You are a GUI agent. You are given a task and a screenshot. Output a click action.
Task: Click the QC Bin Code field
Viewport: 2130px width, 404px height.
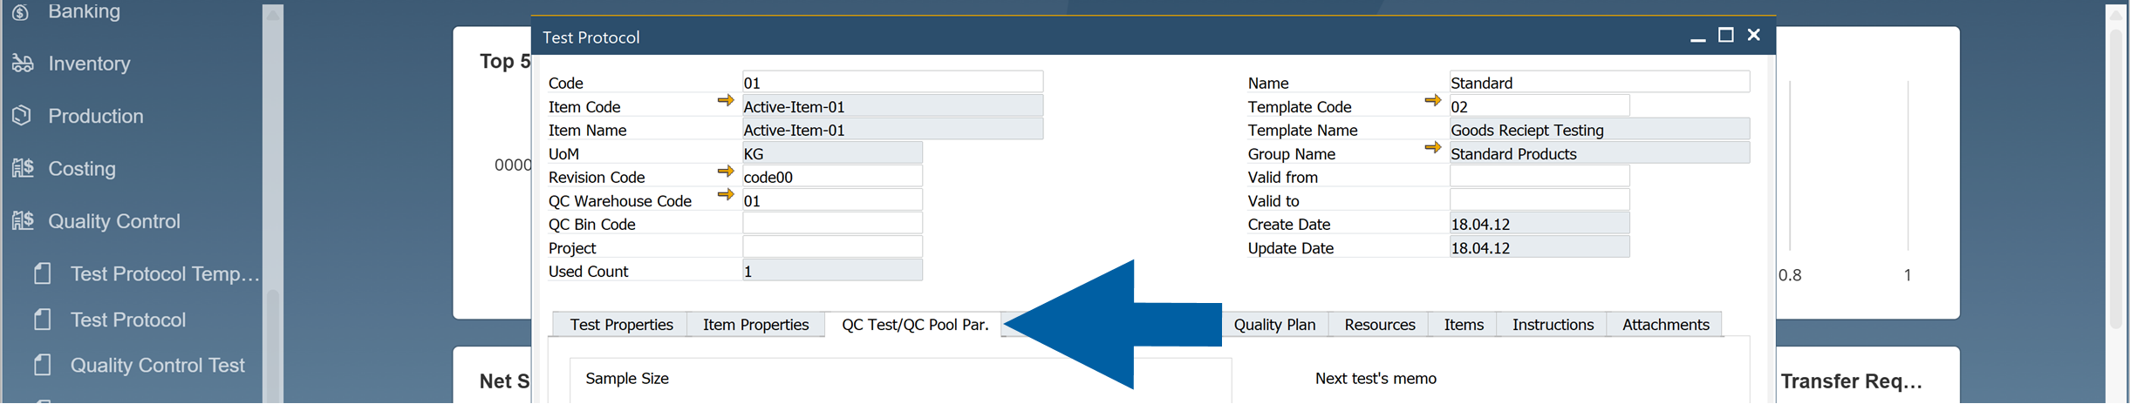pos(832,224)
